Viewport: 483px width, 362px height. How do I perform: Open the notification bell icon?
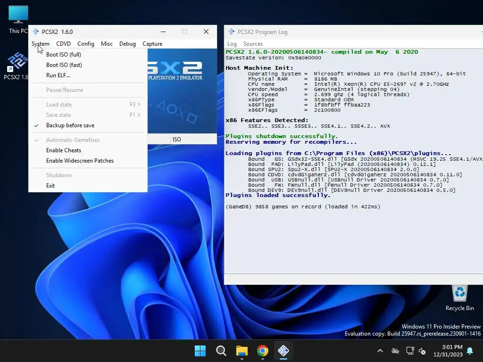pyautogui.click(x=470, y=351)
